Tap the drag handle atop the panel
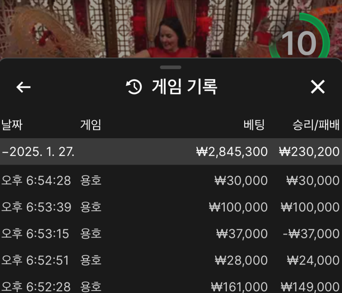 [x=171, y=67]
